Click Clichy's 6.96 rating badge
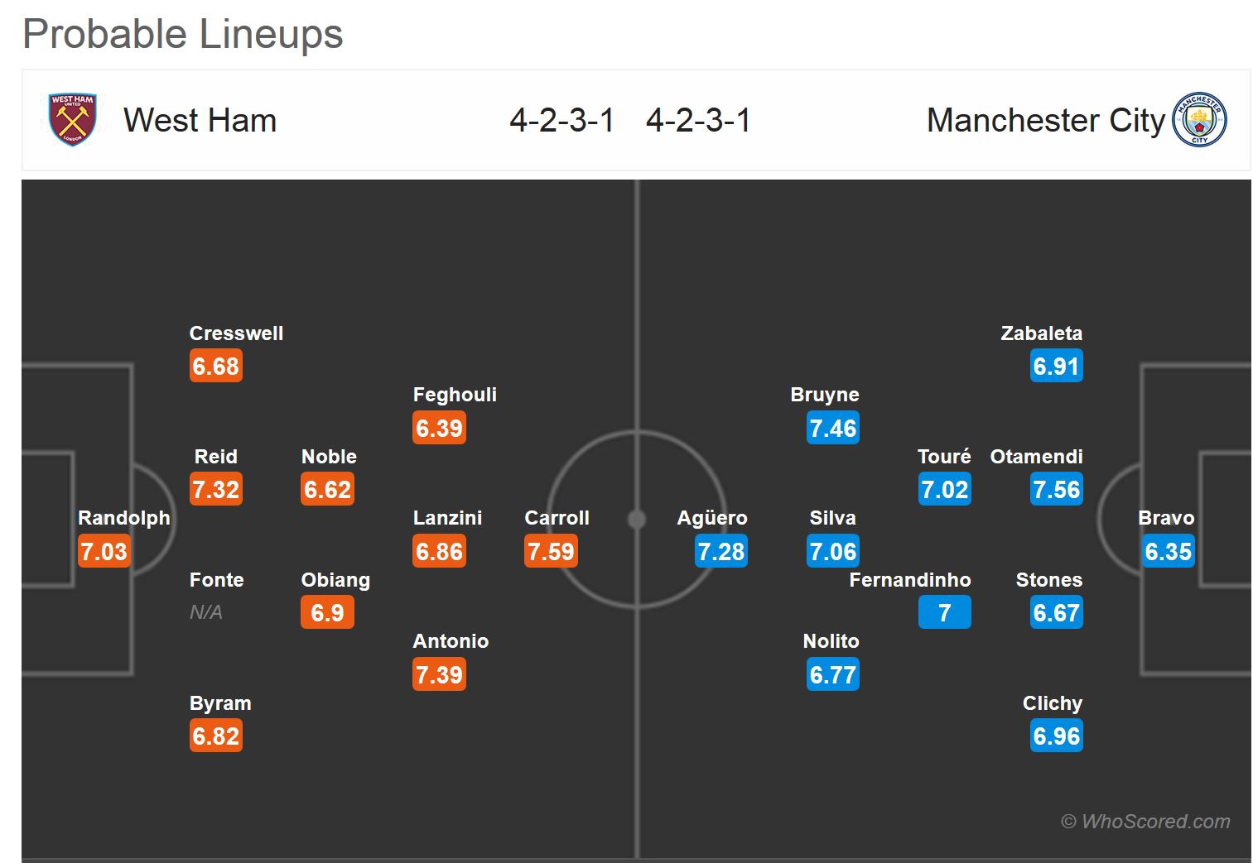Screen dimensions: 1253x863 point(1056,736)
